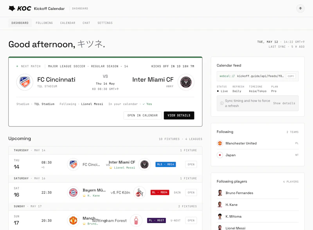Click the 'Live' status indicator

(x=222, y=91)
